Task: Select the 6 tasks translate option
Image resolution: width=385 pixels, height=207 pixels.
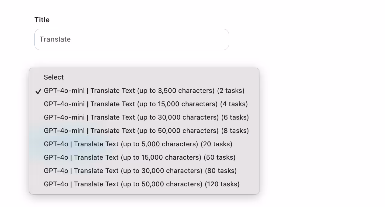Action: click(144, 117)
